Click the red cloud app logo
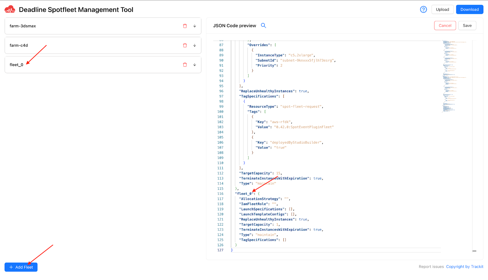The width and height of the screenshot is (488, 280). 10,9
